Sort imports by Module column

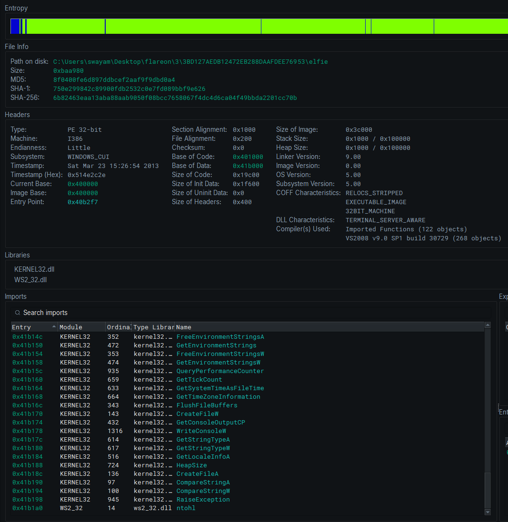pyautogui.click(x=81, y=327)
